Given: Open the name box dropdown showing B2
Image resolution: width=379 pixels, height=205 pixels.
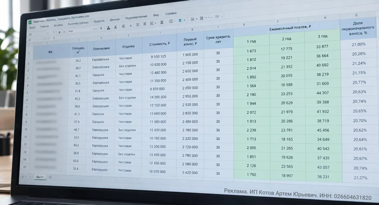Looking at the screenshot, I should (38, 34).
